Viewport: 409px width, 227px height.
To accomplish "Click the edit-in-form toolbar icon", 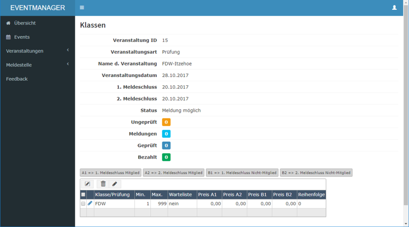I will [88, 184].
